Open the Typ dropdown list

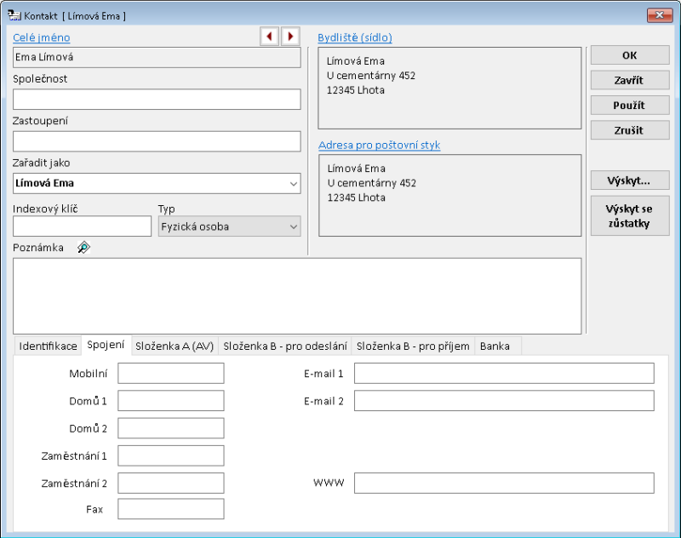tap(293, 226)
